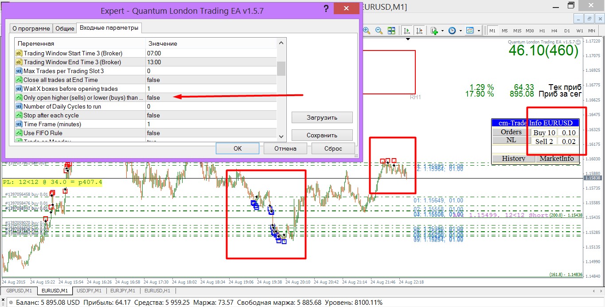Open dropdown arrow beside Add Indicator icon

(x=442, y=31)
